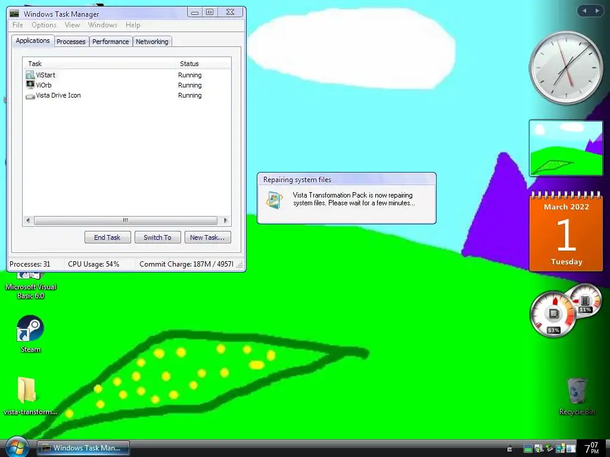
Task: Click the safely remove hardware tray icon
Action: point(550,447)
